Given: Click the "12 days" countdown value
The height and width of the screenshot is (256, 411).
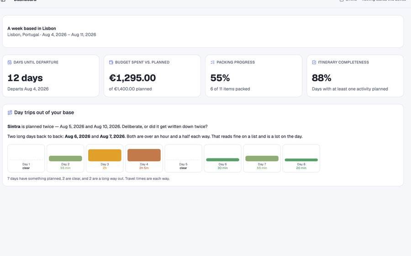Looking at the screenshot, I should [x=25, y=78].
